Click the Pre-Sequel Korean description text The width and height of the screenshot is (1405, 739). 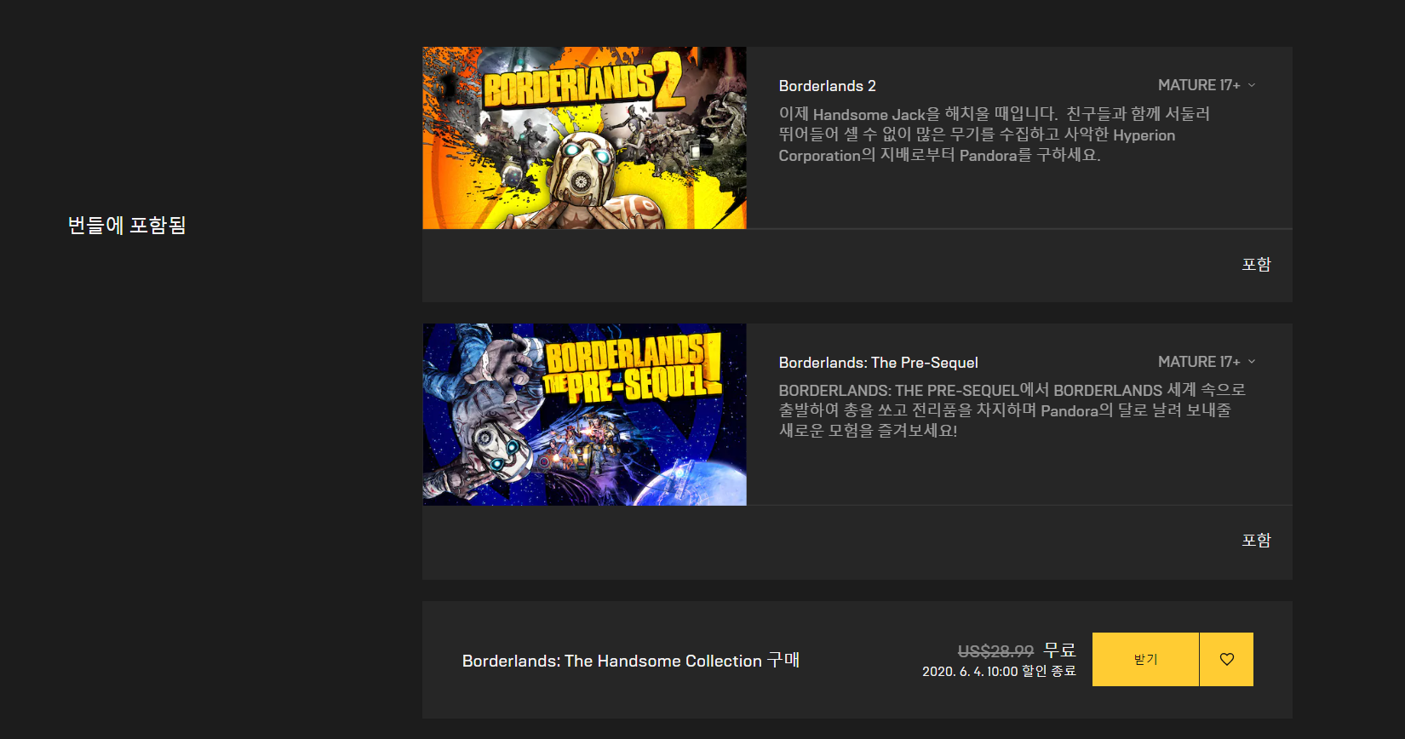[x=1012, y=410]
